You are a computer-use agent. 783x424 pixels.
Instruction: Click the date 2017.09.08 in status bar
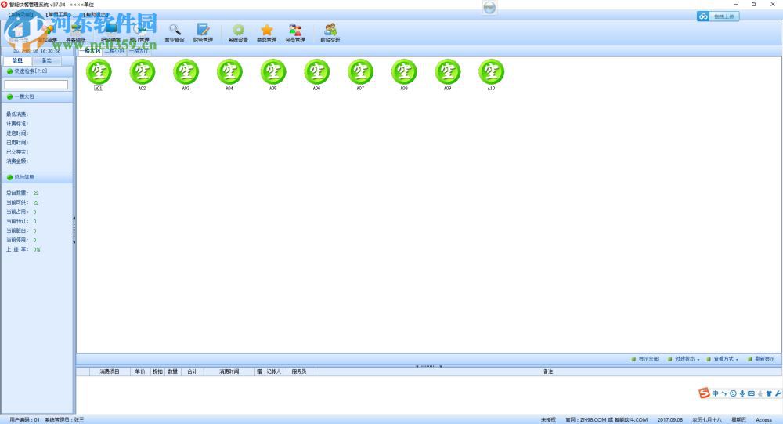(x=670, y=420)
